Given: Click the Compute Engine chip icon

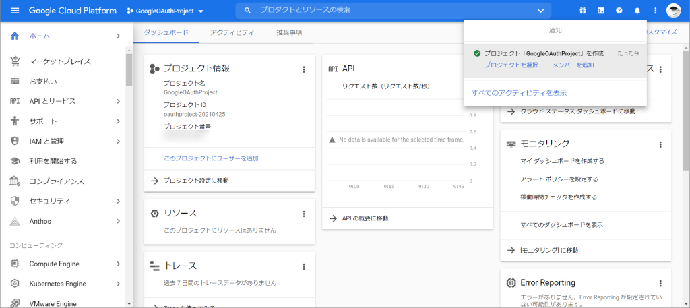Looking at the screenshot, I should [15, 264].
